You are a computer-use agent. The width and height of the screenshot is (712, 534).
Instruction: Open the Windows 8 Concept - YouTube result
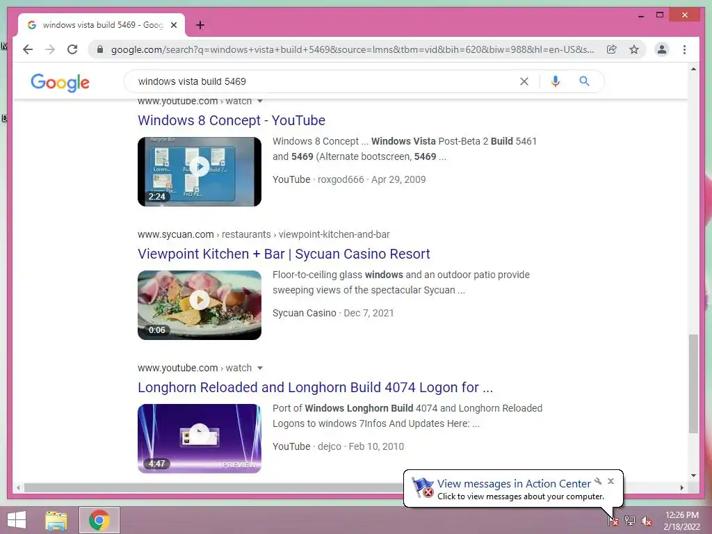(x=232, y=120)
